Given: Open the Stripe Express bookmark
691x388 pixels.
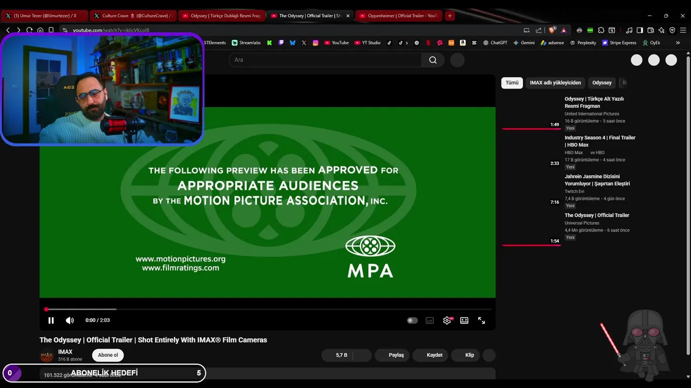Looking at the screenshot, I should [619, 43].
